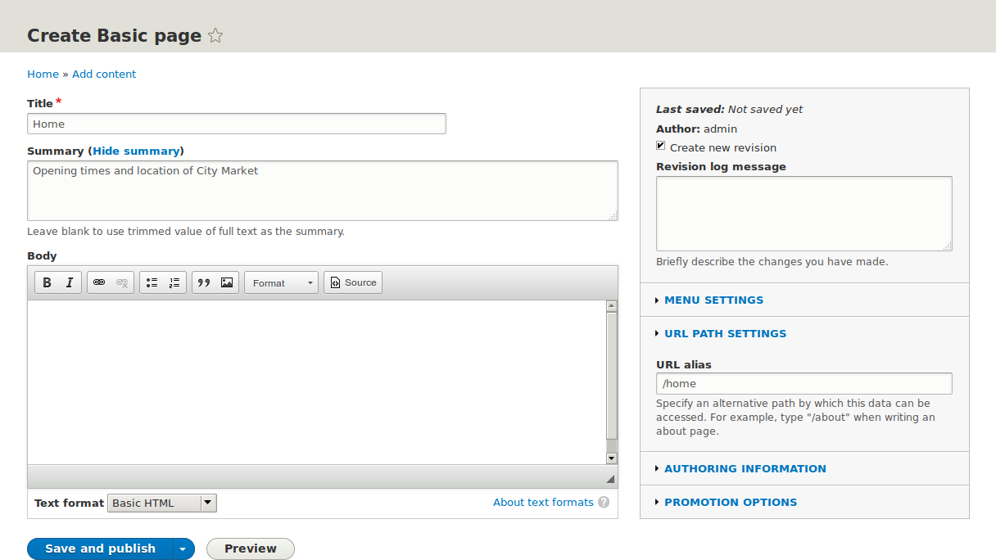Uncheck Create new revision checkbox

coord(661,147)
